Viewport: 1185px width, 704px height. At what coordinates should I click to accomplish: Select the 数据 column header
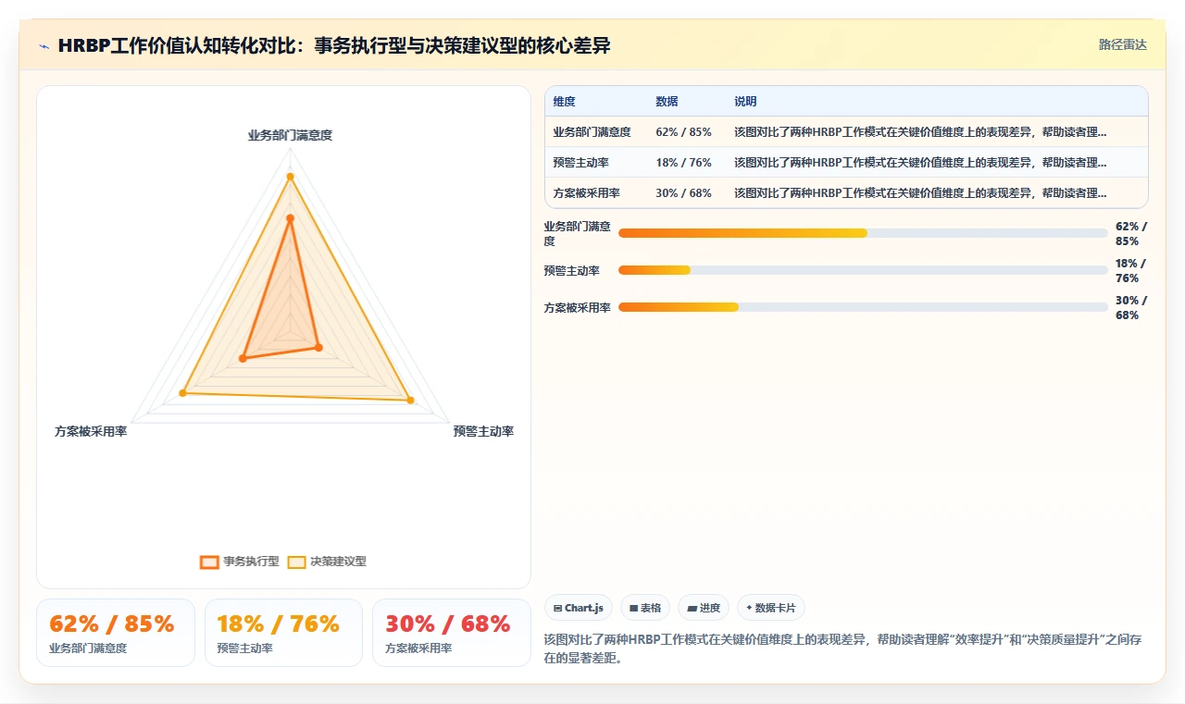click(667, 102)
